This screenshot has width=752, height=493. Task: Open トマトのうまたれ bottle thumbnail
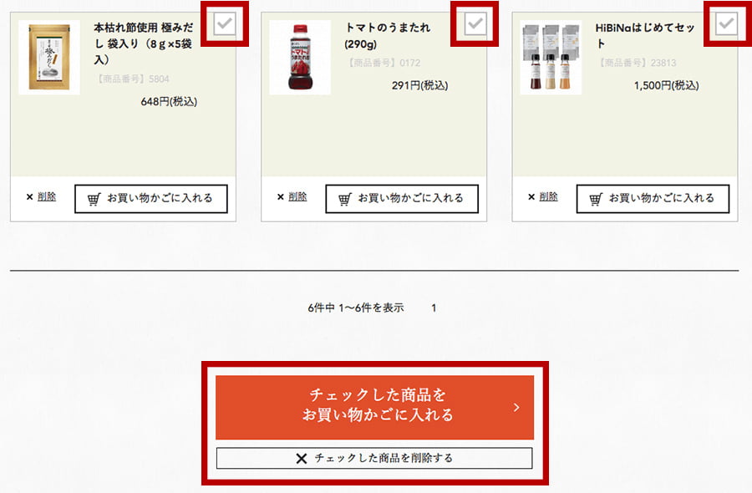[300, 57]
